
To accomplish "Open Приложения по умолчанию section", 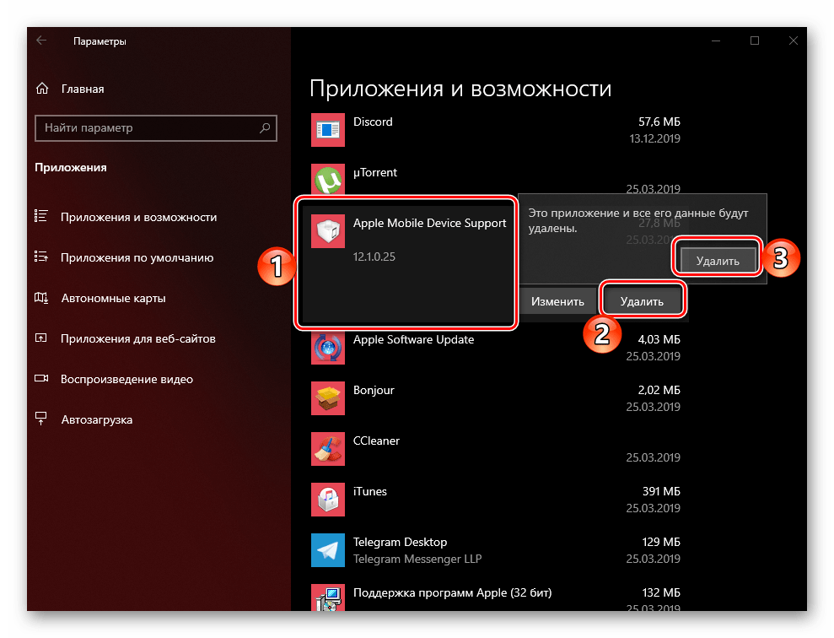I will coord(137,257).
